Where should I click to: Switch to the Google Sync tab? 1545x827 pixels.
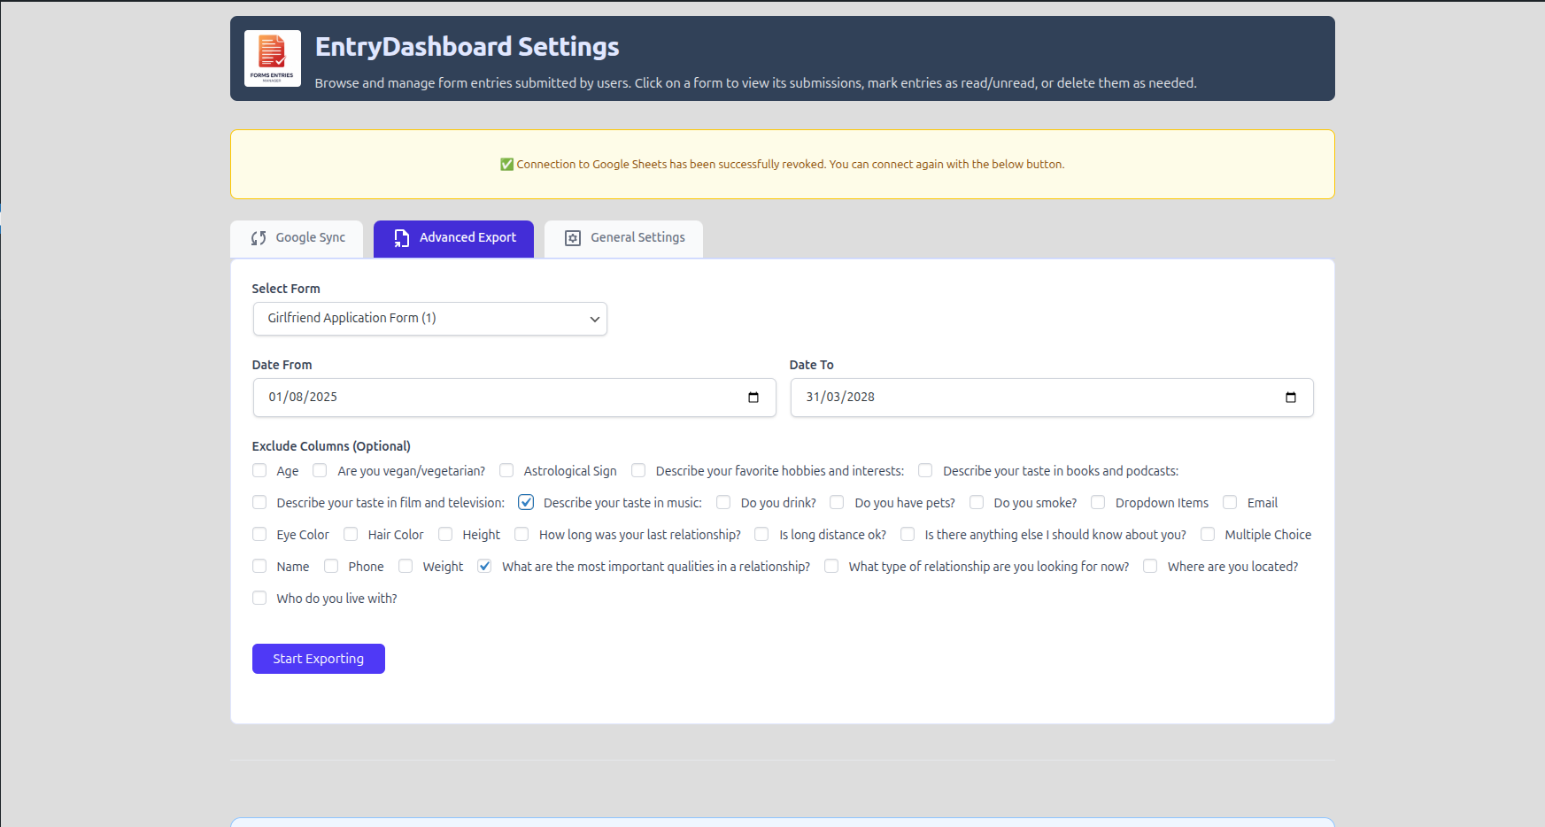(296, 237)
